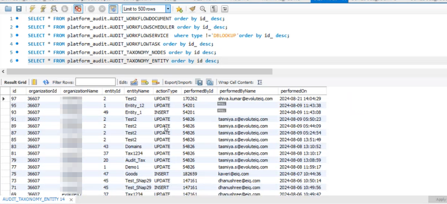447x204 pixels.
Task: Click line 4 query for AUDIT_WORKFLOWTASK
Action: click(120, 44)
